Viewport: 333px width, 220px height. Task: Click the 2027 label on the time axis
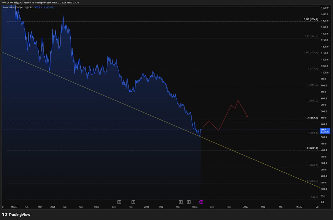[x=246, y=207]
